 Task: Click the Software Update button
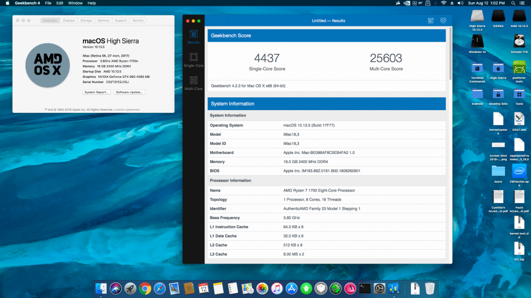130,92
